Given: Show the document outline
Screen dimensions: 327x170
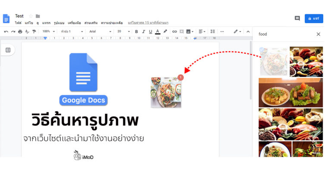Looking at the screenshot, I should coord(8,50).
